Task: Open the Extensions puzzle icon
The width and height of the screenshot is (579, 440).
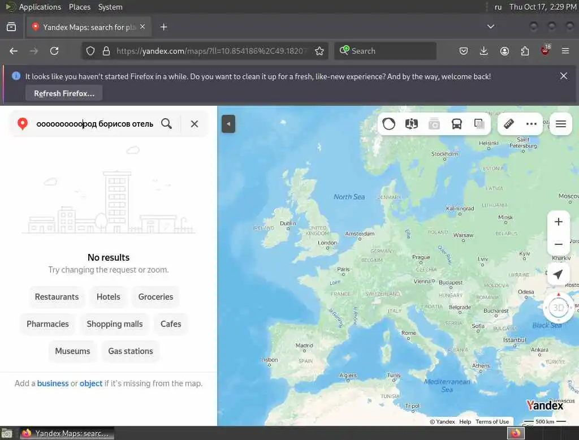Action: coord(525,51)
